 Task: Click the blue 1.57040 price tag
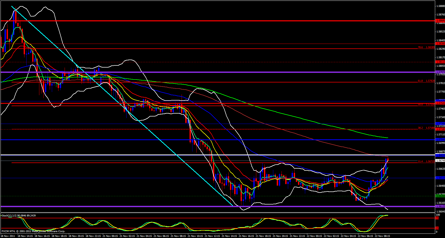click(x=440, y=139)
